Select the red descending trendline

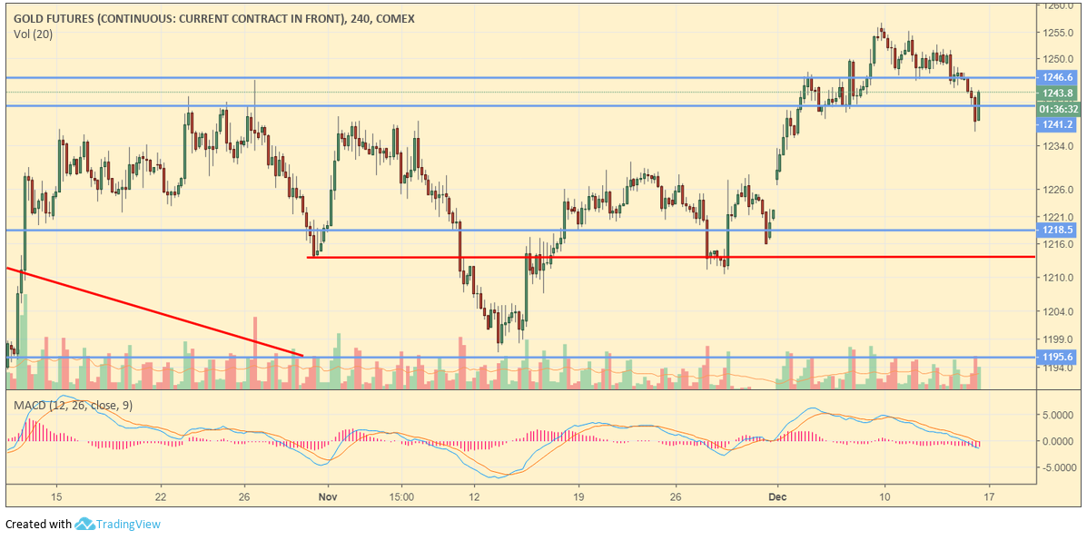154,310
